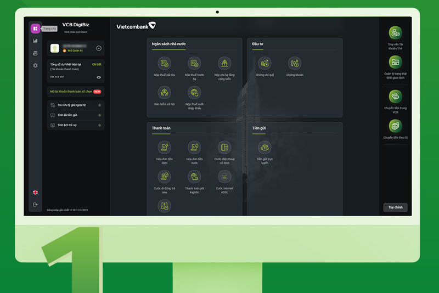Open the reports chart sidebar item

pos(35,41)
